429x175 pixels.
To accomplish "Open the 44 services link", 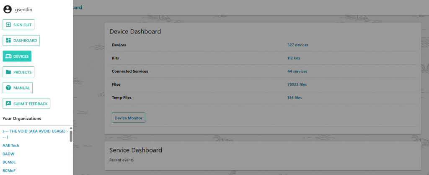I will 297,71.
